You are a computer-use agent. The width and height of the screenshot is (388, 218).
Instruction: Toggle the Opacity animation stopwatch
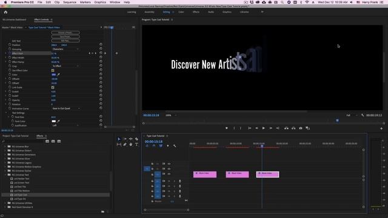(10, 100)
